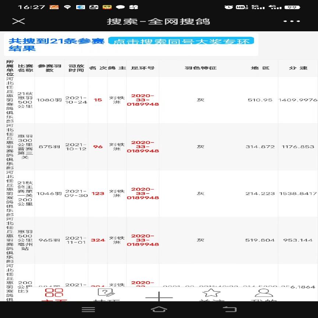Select rank value 15
The height and width of the screenshot is (318, 318).
[98, 100]
